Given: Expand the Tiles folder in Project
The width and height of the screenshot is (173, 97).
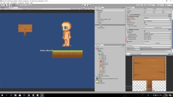Looking at the screenshot, I should (98, 74).
